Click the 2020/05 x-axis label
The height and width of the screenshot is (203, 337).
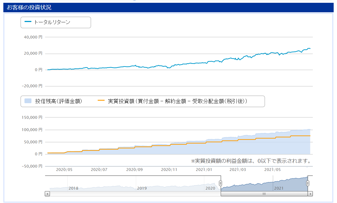click(64, 169)
